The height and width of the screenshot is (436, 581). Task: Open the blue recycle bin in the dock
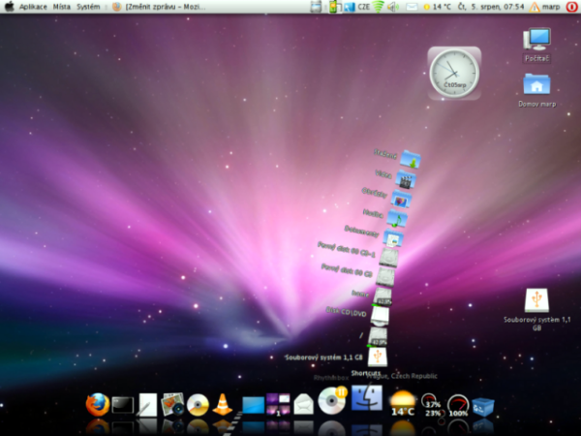483,406
